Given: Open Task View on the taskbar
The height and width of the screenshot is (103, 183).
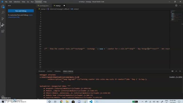Looking at the screenshot, I should click(x=55, y=102).
